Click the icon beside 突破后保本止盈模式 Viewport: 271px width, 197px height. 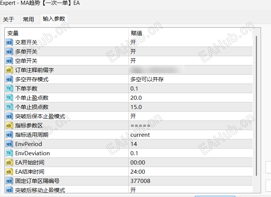[x=9, y=116]
